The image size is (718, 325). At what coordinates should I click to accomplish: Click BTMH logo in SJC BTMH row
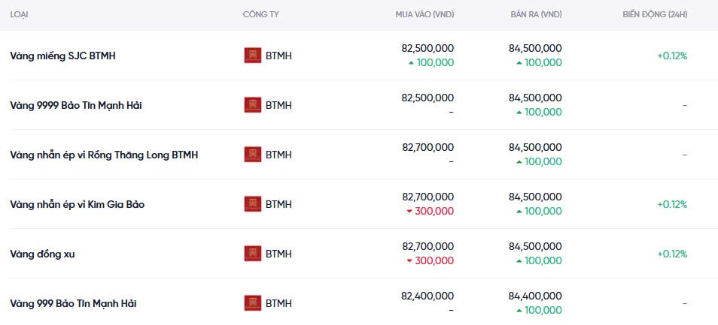pyautogui.click(x=253, y=56)
